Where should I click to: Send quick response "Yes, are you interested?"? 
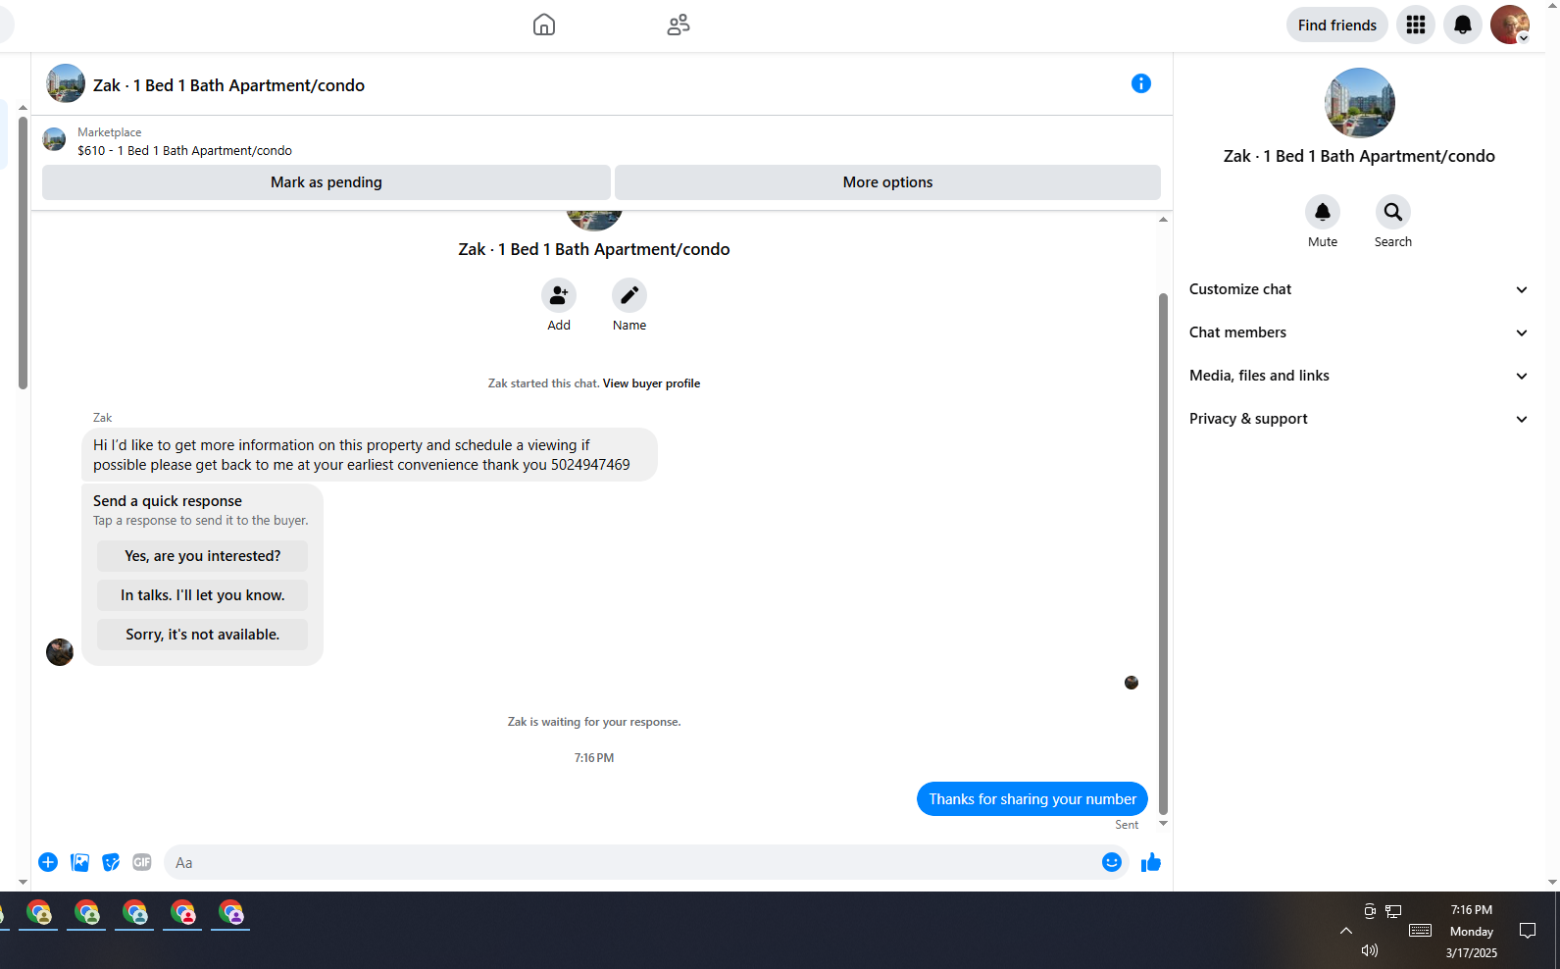coord(203,556)
